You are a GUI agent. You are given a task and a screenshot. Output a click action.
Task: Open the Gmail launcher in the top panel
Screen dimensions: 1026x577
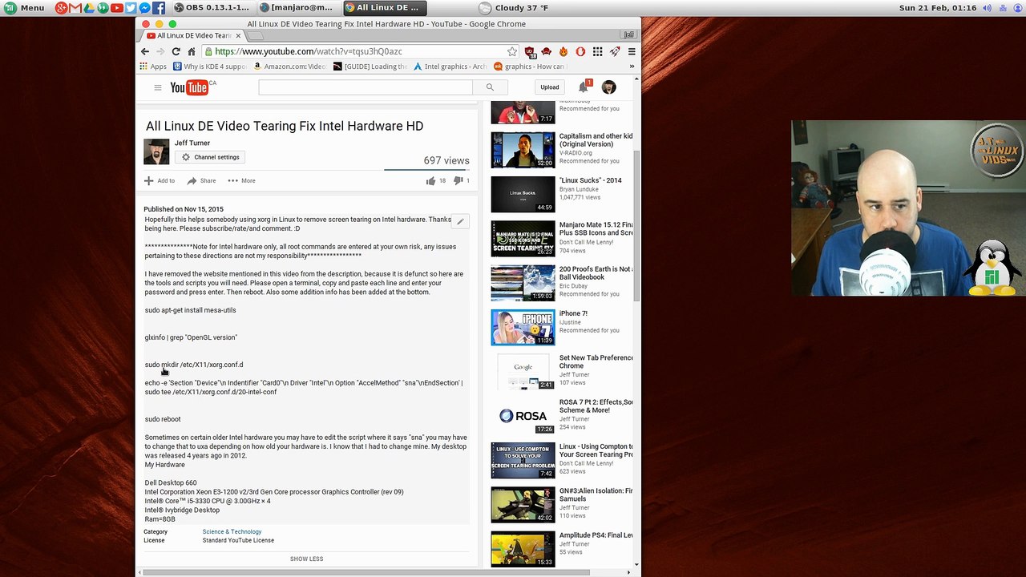click(75, 8)
